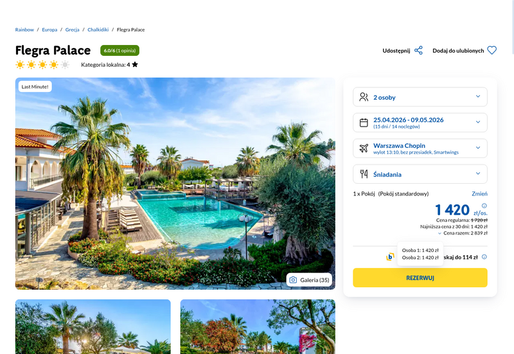
Task: Click the cutlery icon in Śniadania field
Action: click(x=364, y=174)
